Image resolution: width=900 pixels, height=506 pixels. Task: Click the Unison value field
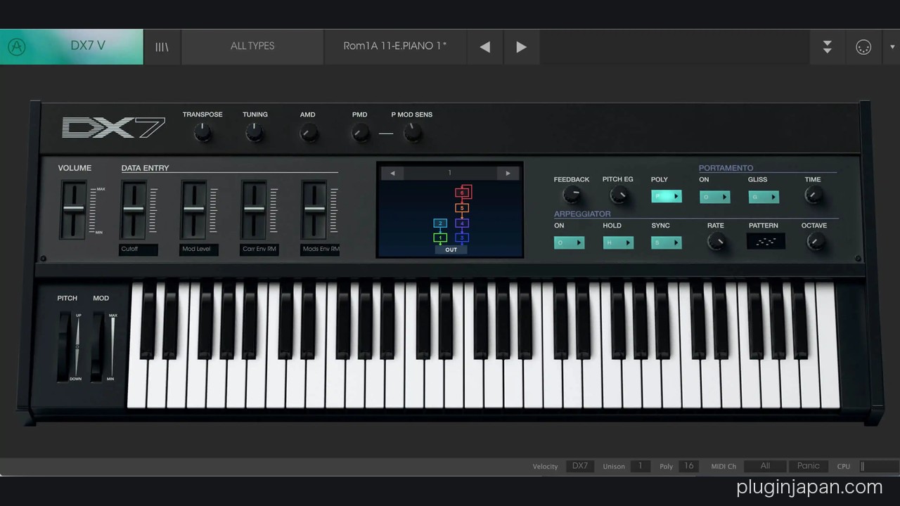640,466
